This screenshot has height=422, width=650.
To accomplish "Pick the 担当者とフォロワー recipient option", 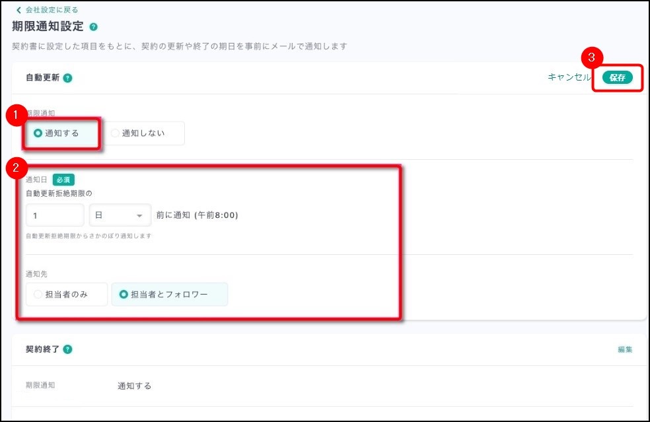I will click(x=169, y=295).
